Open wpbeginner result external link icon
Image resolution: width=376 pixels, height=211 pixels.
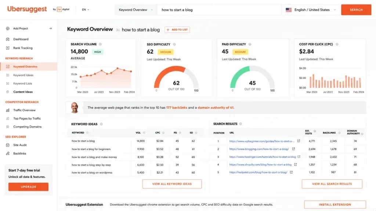pyautogui.click(x=299, y=141)
